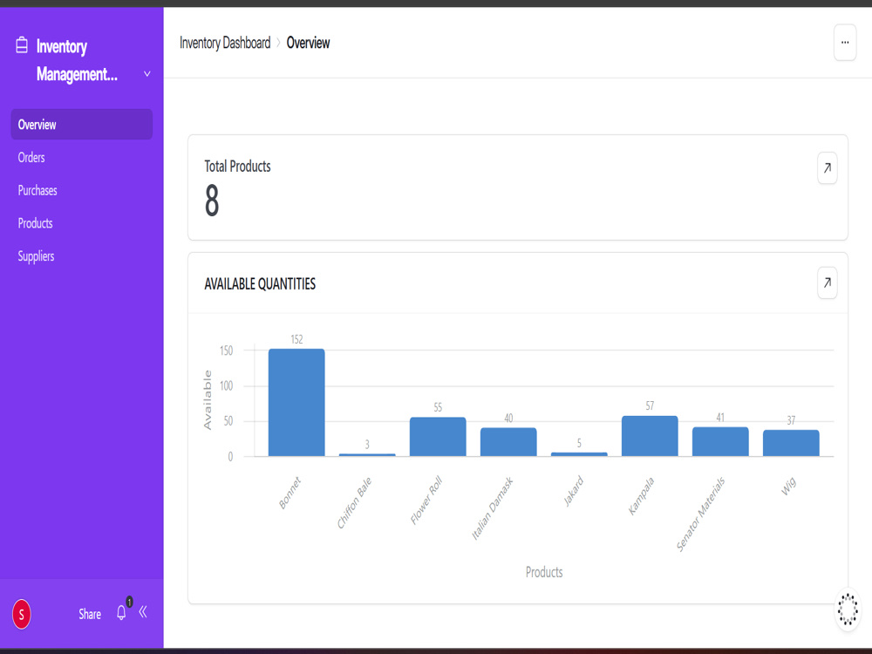Click the Senator Materials axis label

point(701,514)
